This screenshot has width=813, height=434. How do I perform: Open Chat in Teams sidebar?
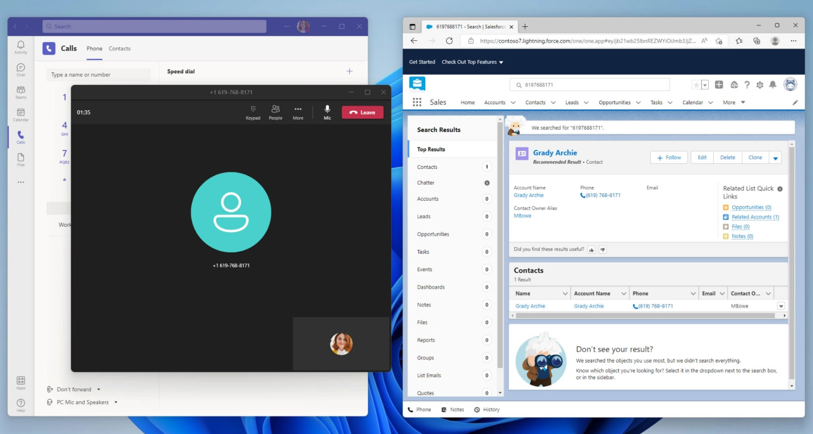tap(21, 70)
